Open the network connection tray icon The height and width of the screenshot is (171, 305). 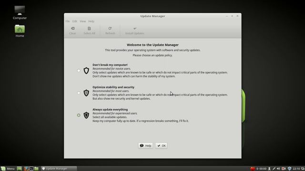(274, 169)
